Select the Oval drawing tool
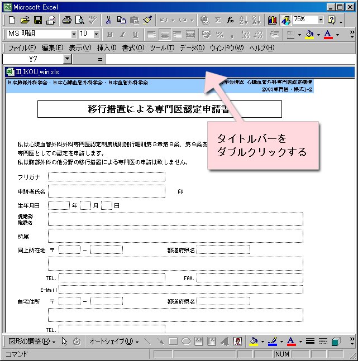 point(186,341)
